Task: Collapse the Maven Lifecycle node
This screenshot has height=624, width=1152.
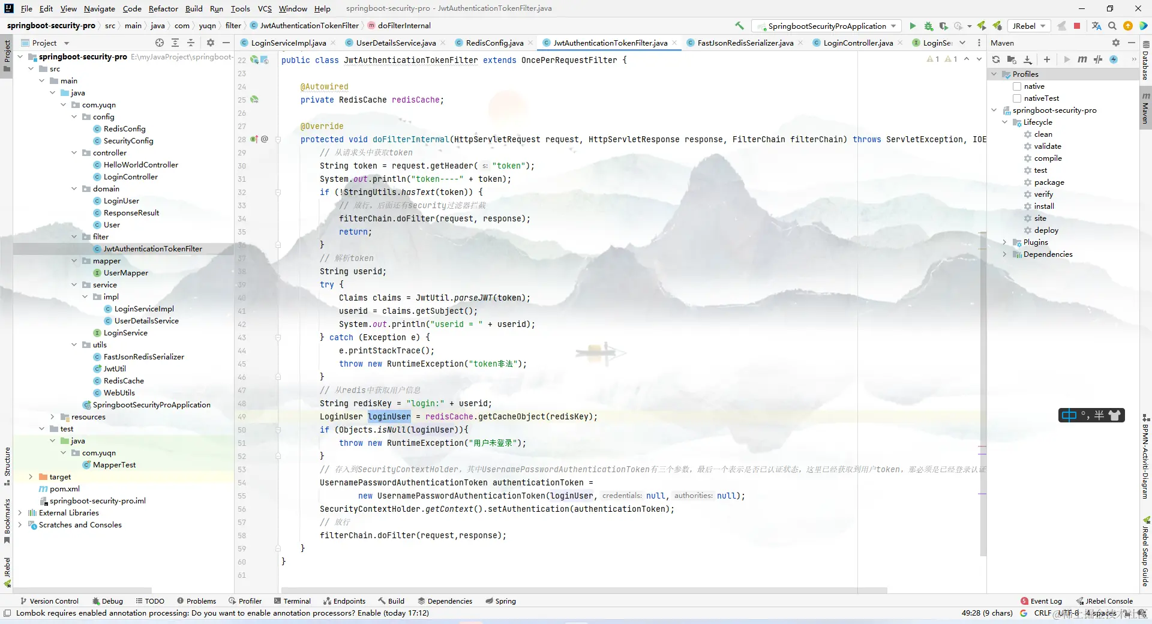Action: tap(1005, 122)
